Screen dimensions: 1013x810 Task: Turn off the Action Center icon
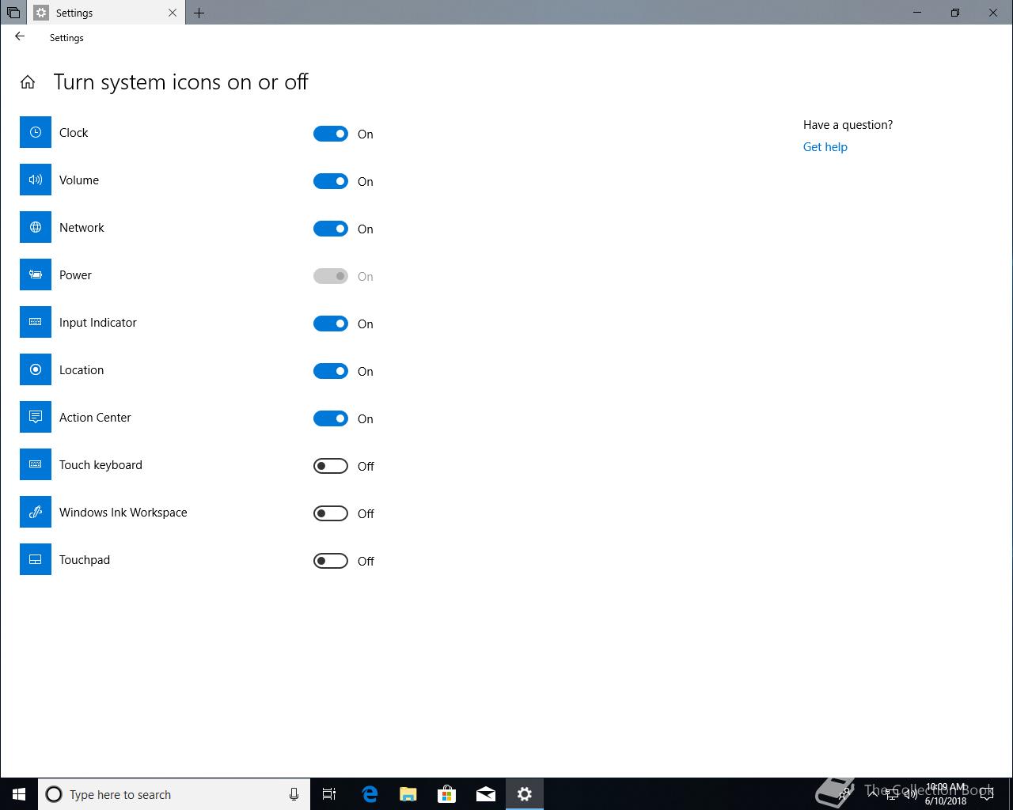(331, 418)
